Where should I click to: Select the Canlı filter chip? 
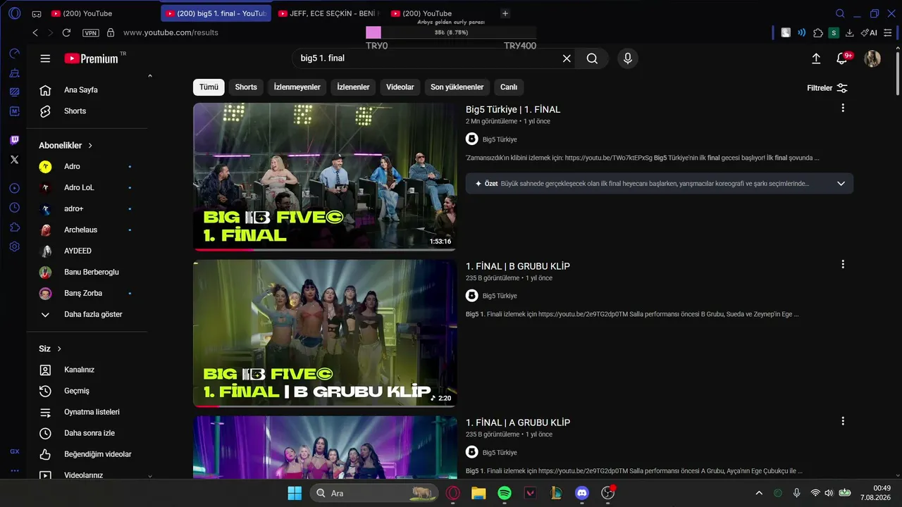click(x=509, y=87)
